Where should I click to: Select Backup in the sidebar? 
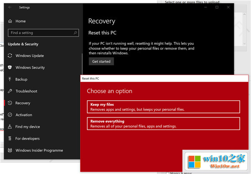coord(21,79)
